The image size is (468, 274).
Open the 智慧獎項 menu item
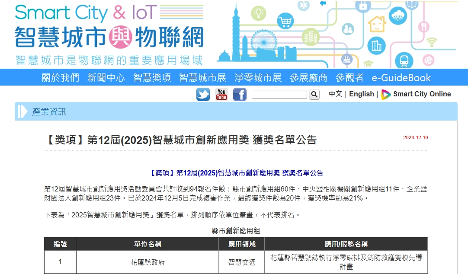coord(152,78)
